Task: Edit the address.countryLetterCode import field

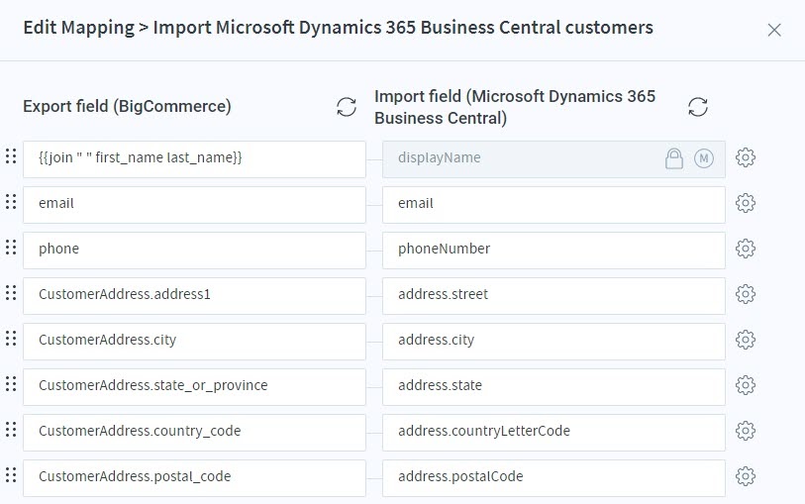Action: [553, 433]
